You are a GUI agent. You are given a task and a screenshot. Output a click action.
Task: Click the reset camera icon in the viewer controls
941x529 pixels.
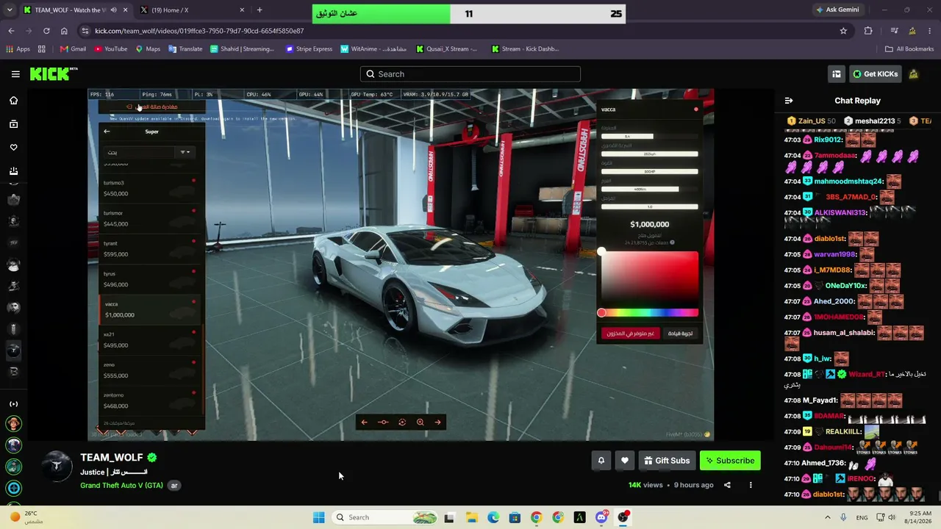coord(402,422)
